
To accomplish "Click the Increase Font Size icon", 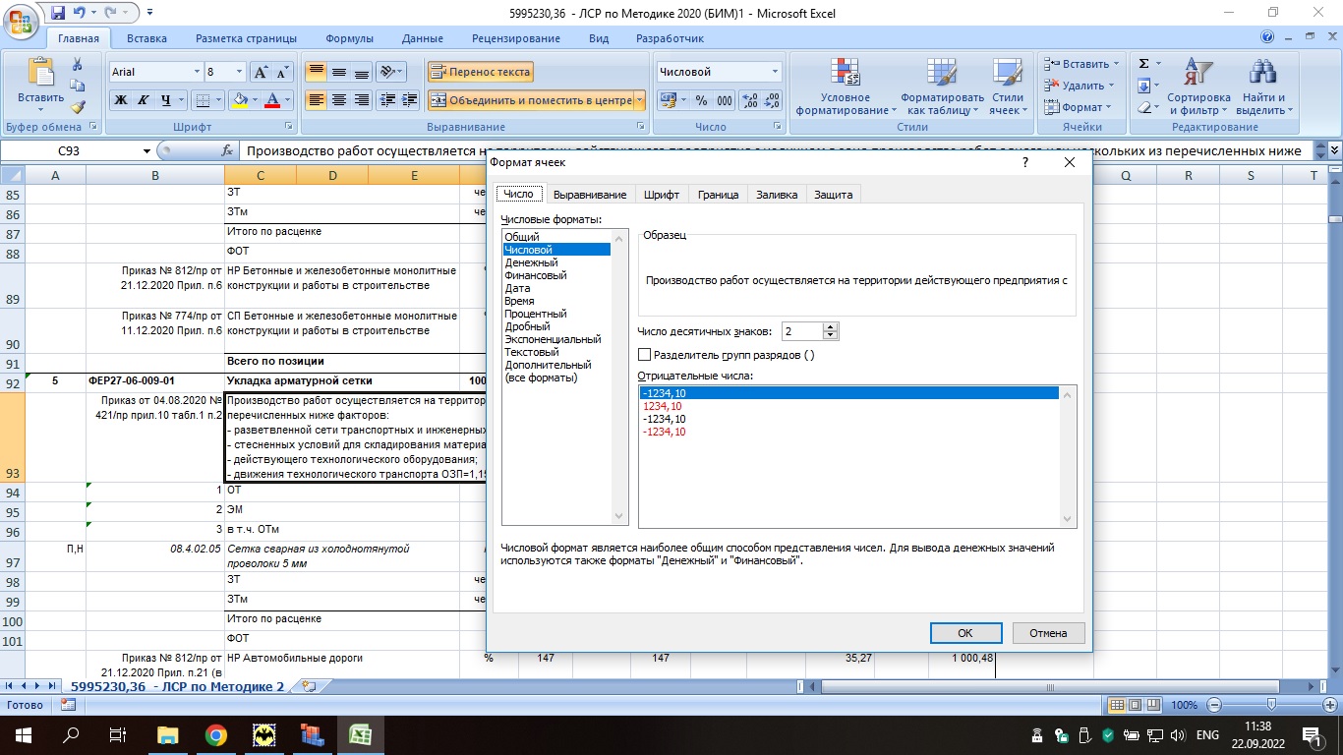I will tap(262, 72).
